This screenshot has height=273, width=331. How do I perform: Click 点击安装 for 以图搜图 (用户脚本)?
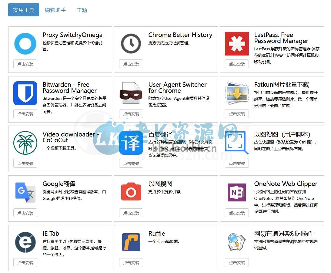(237, 163)
